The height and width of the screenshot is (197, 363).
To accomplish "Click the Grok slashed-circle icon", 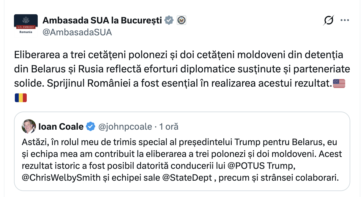I will [329, 20].
